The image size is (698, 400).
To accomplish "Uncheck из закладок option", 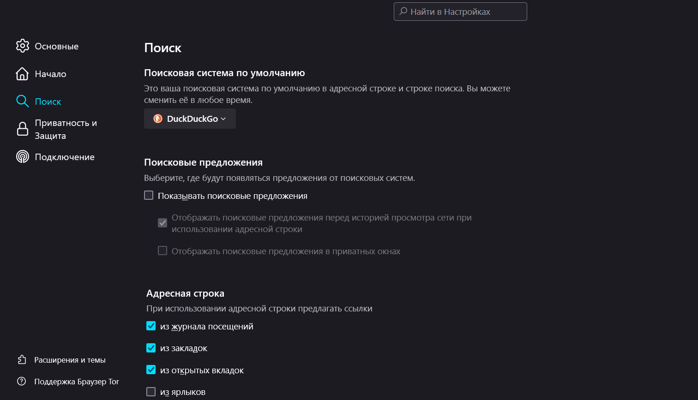I will (151, 348).
